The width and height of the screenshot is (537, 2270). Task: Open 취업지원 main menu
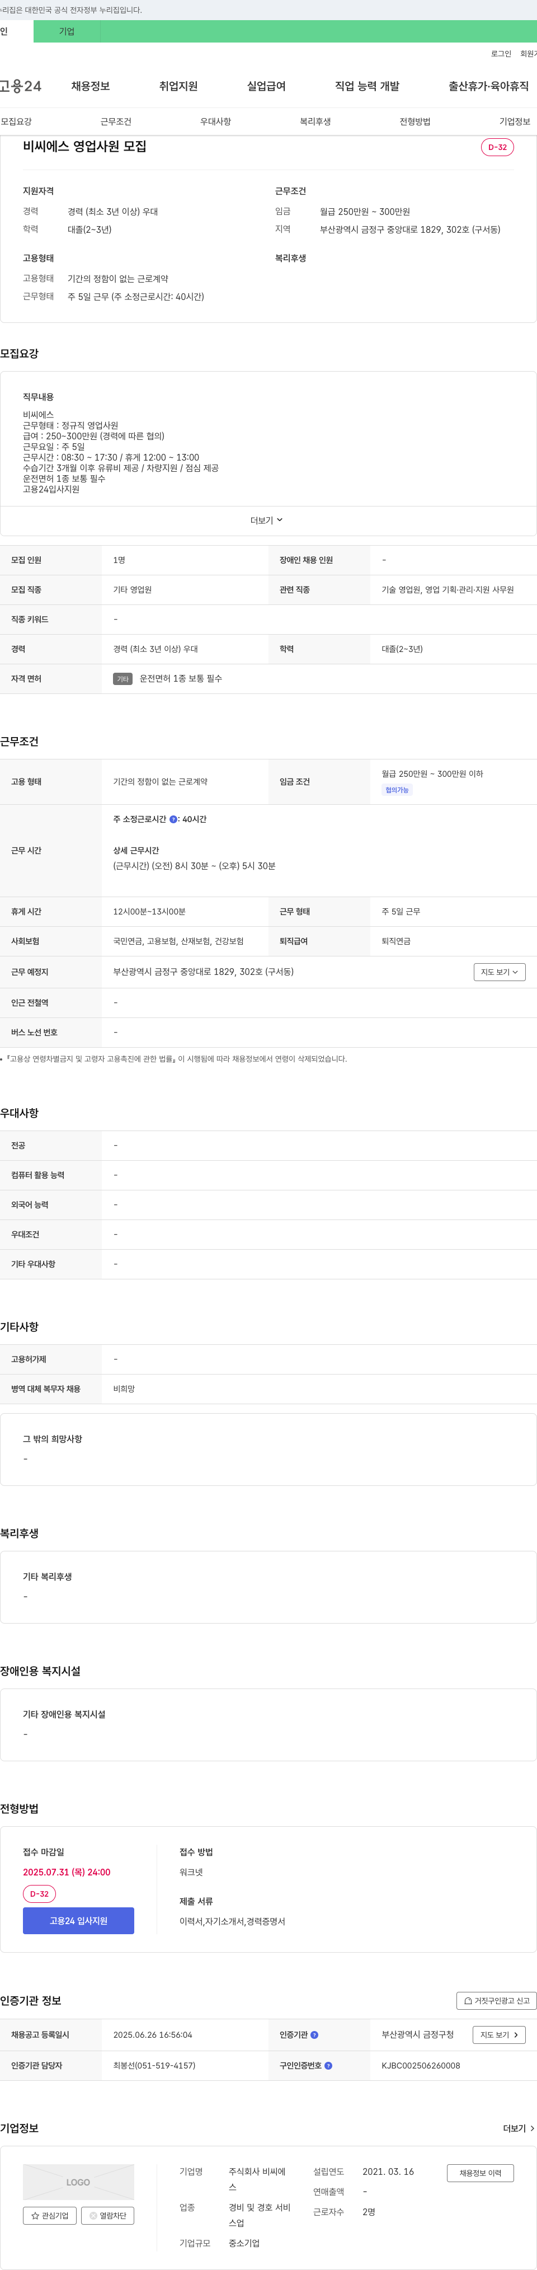178,86
